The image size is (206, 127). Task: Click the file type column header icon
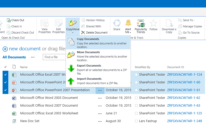tap(14, 67)
